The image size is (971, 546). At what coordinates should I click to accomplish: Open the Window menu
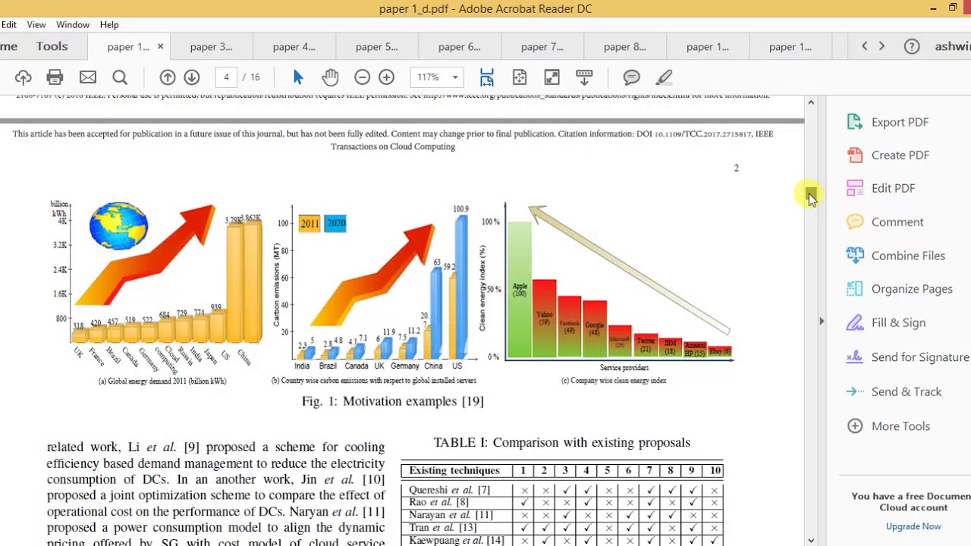point(73,25)
